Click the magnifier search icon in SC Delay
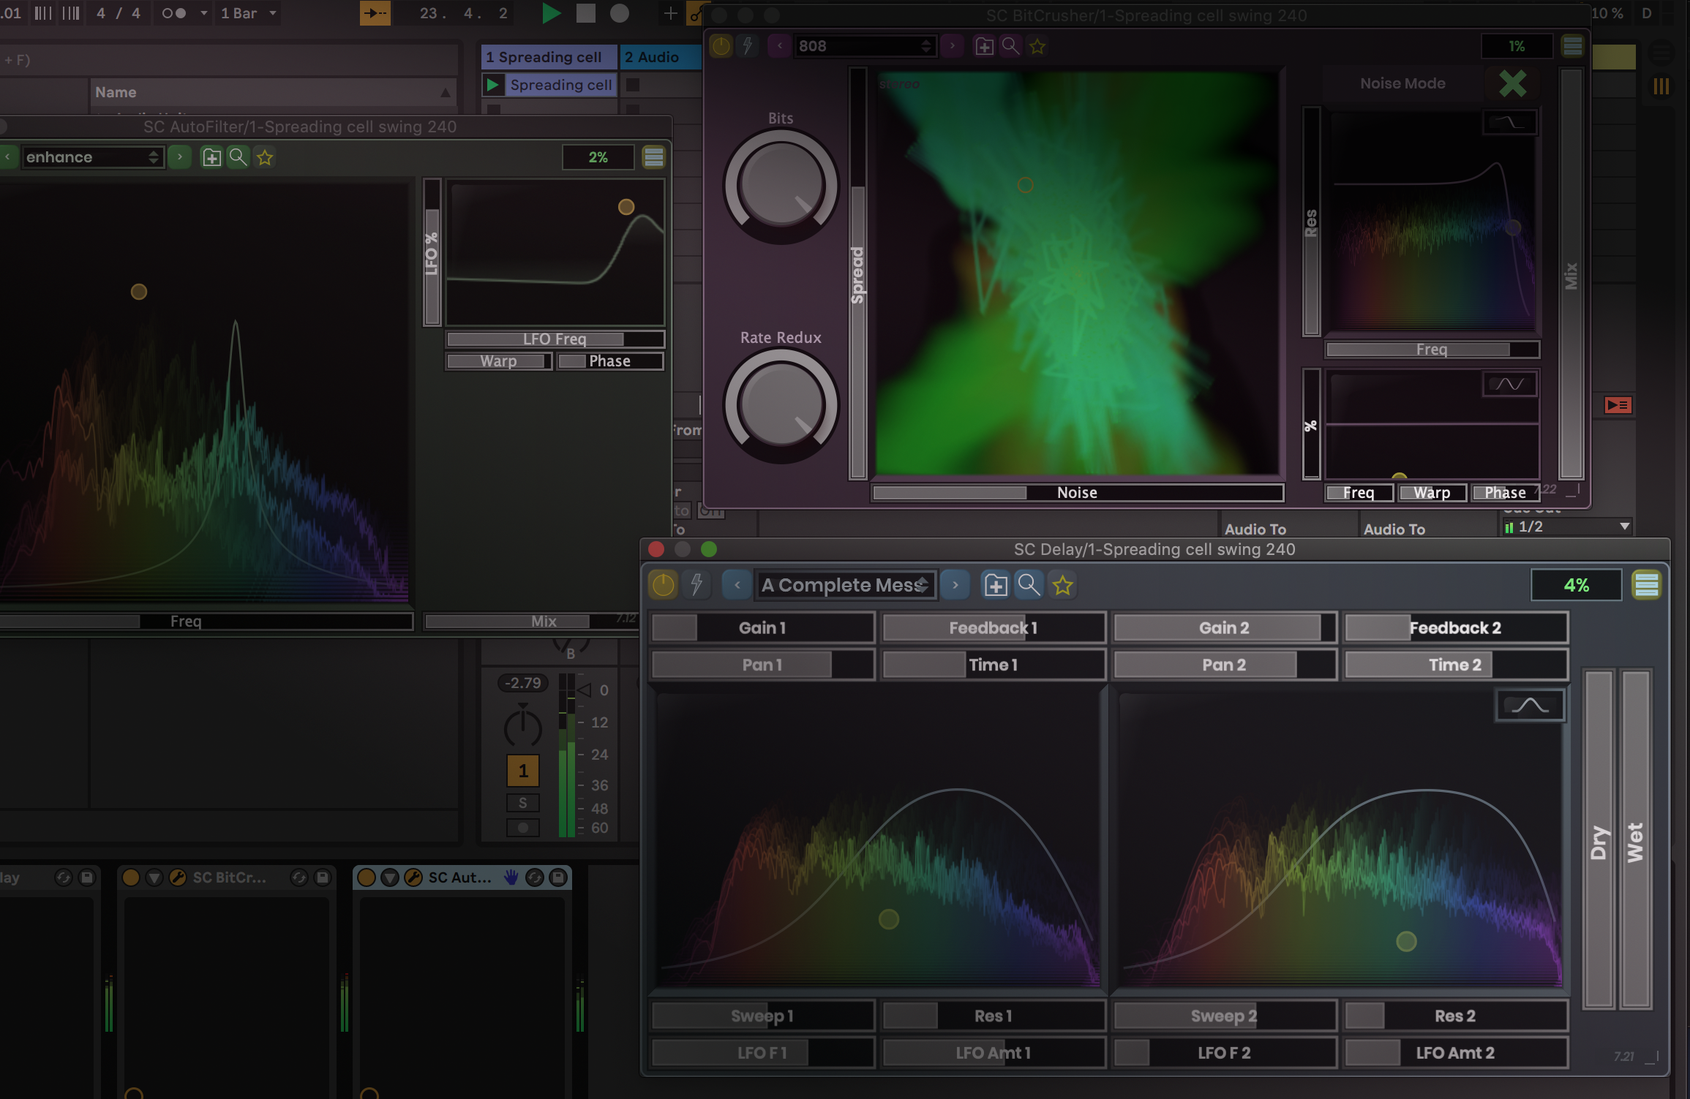The image size is (1690, 1099). pyautogui.click(x=1029, y=585)
